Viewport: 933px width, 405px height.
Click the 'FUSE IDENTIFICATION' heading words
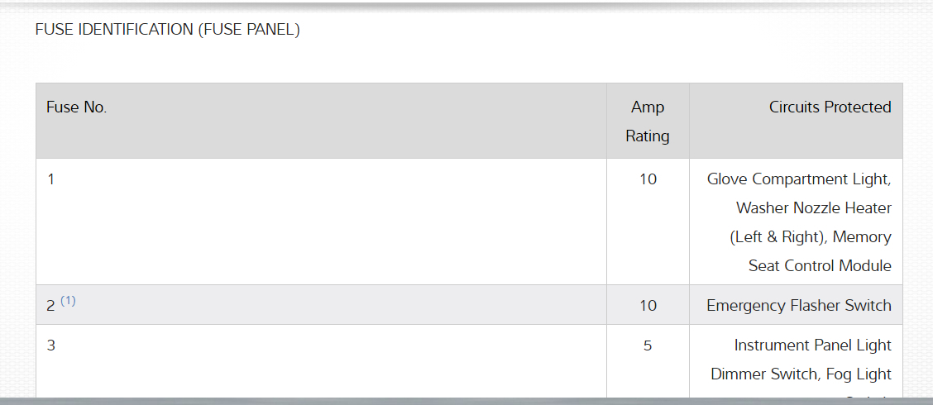coord(113,30)
